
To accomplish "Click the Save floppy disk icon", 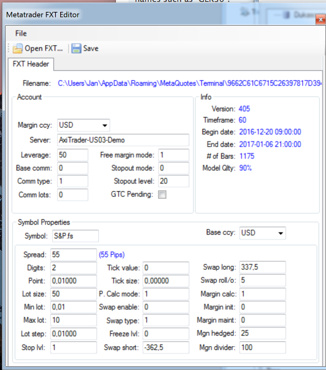I will 76,48.
